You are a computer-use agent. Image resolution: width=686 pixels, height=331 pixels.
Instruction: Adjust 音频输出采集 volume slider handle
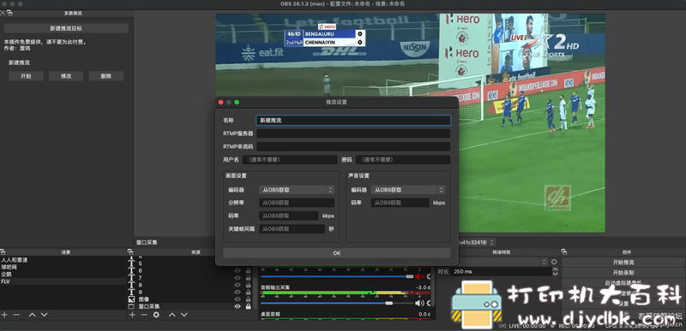pos(389,303)
